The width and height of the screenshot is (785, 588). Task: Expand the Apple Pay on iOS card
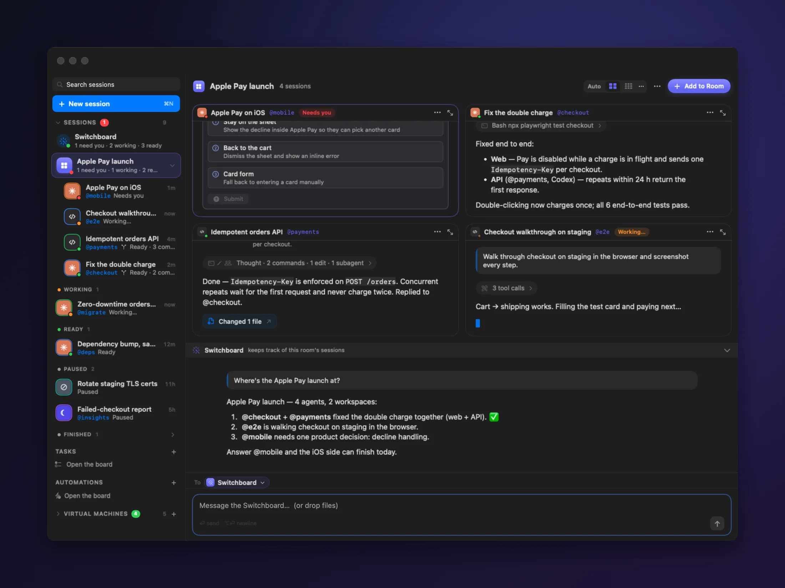(450, 113)
